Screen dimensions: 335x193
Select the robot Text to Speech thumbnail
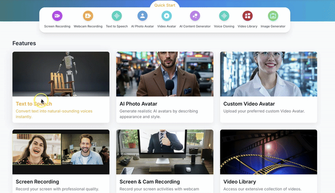click(x=61, y=74)
